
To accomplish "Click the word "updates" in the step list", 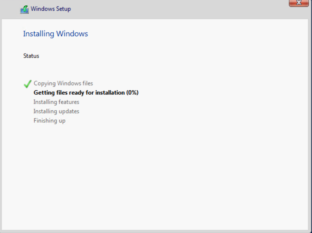I will (x=68, y=111).
